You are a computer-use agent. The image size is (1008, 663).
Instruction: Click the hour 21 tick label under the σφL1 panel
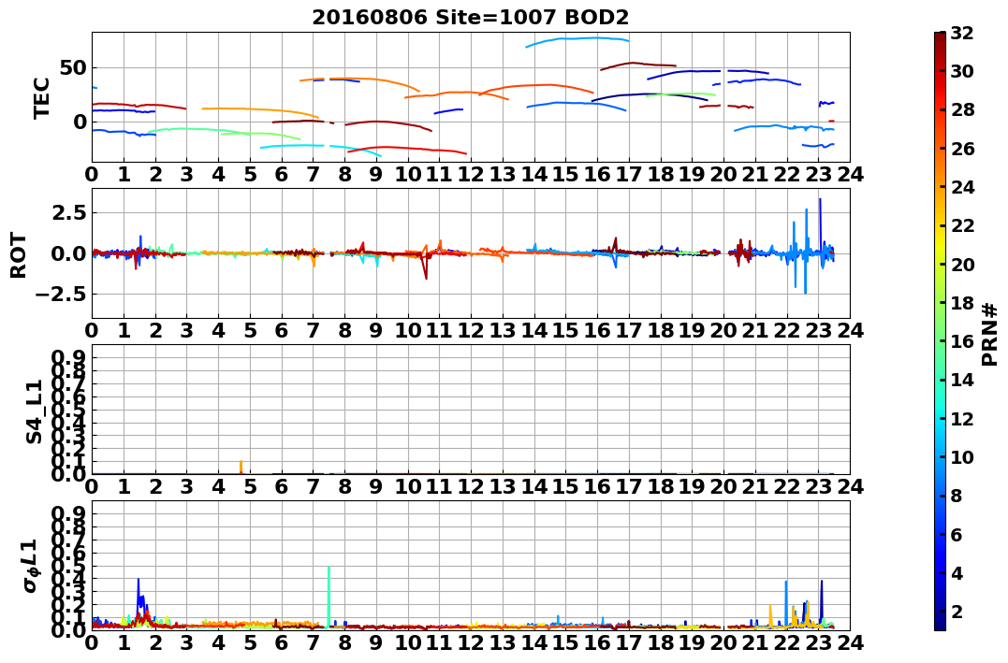pyautogui.click(x=755, y=642)
